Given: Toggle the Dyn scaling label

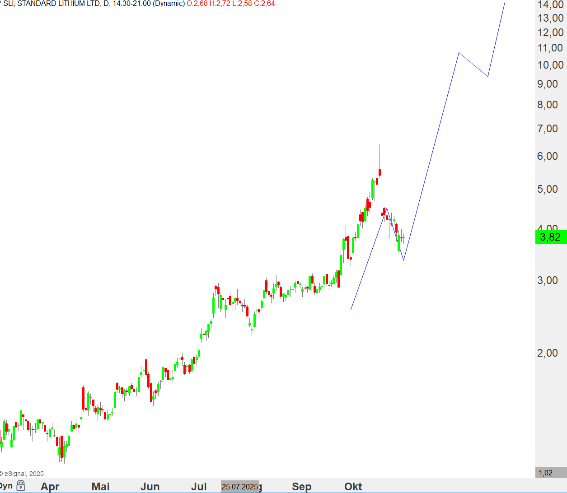Looking at the screenshot, I should click(6, 486).
